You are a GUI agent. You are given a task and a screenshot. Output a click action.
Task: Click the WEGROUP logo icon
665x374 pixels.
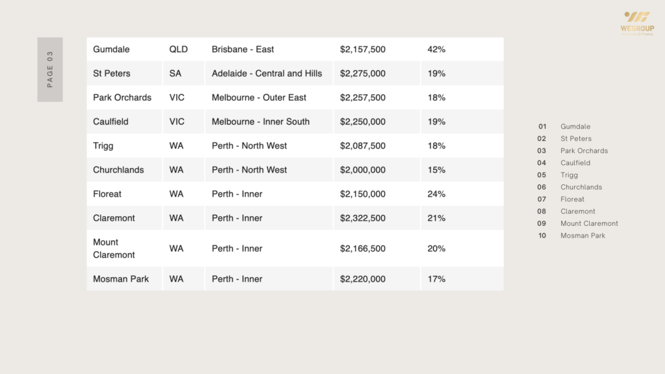pyautogui.click(x=637, y=18)
